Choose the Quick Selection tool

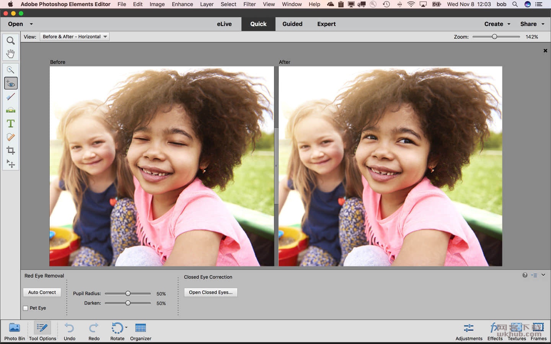11,70
